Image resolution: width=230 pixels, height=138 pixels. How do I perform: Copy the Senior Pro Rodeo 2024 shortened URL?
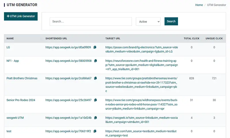[95, 100]
